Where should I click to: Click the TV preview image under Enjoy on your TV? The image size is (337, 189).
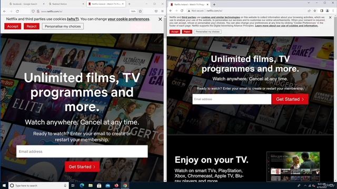tap(293, 166)
